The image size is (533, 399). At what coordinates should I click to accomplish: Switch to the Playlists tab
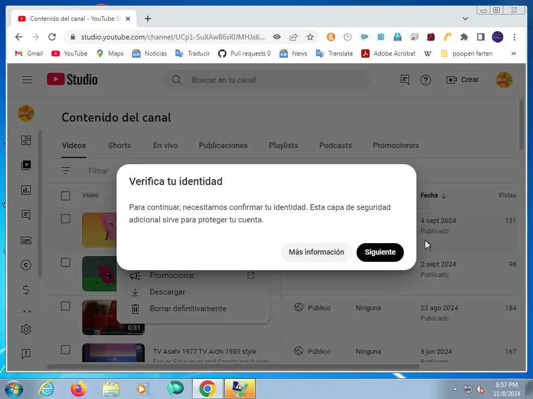coord(284,145)
